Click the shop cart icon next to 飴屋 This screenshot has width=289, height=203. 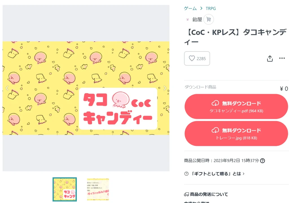point(209,19)
